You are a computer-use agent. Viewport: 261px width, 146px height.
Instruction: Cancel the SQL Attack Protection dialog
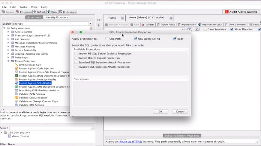[x=180, y=112]
